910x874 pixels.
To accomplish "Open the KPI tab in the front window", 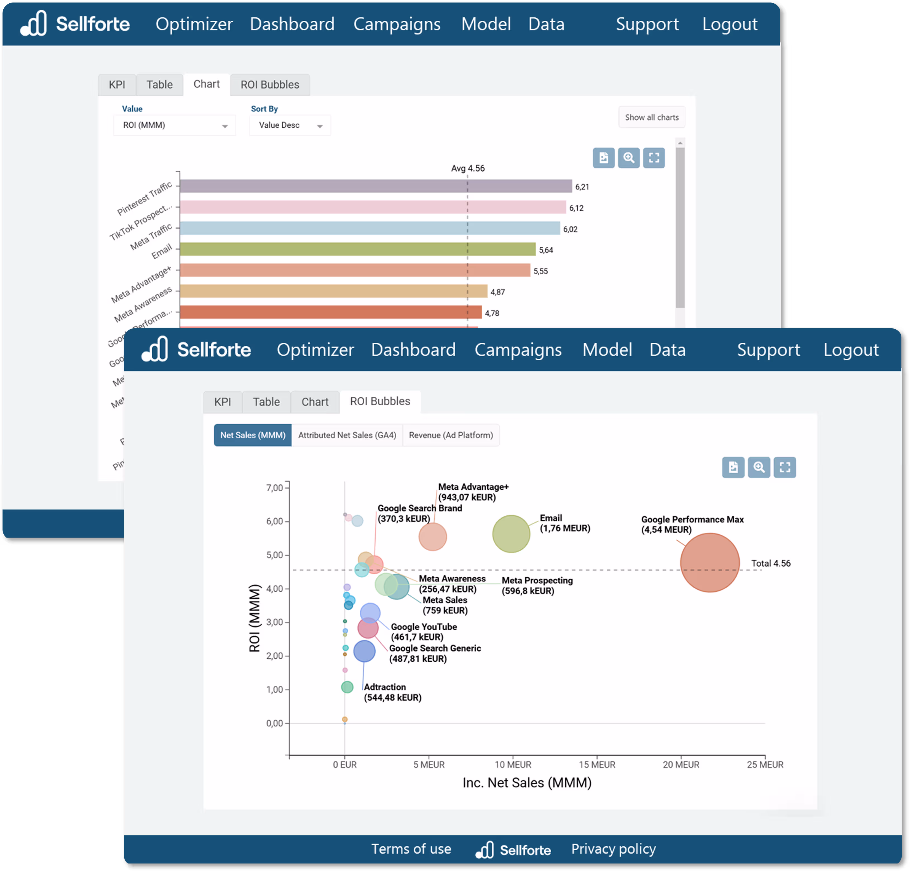I will coord(222,402).
